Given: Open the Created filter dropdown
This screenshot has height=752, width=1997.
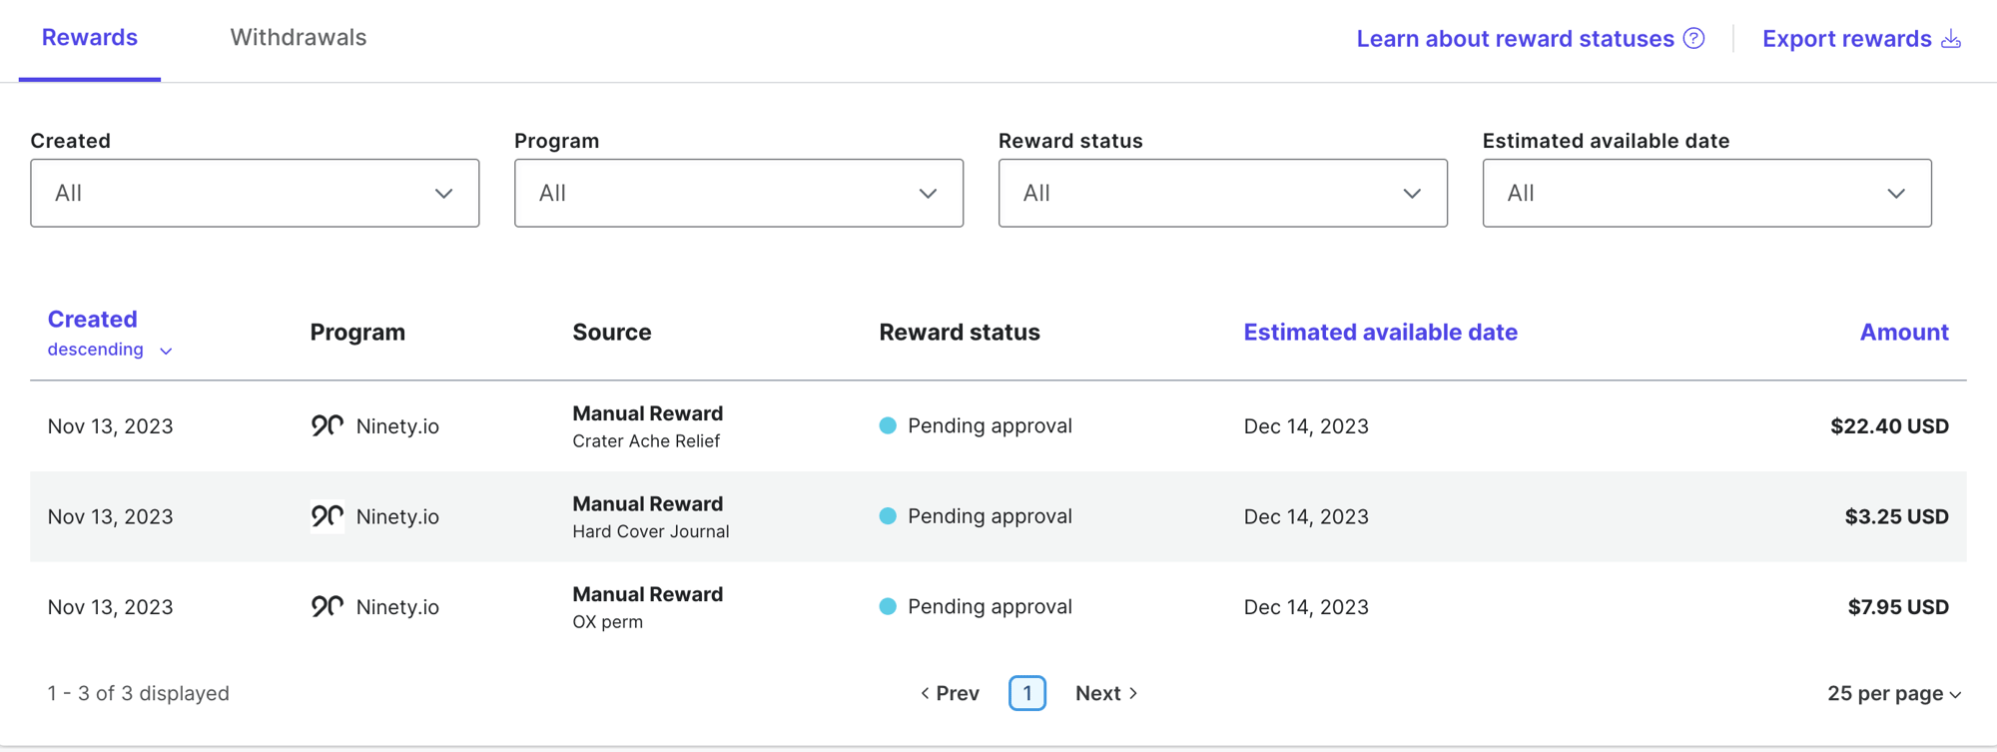Looking at the screenshot, I should click(255, 193).
